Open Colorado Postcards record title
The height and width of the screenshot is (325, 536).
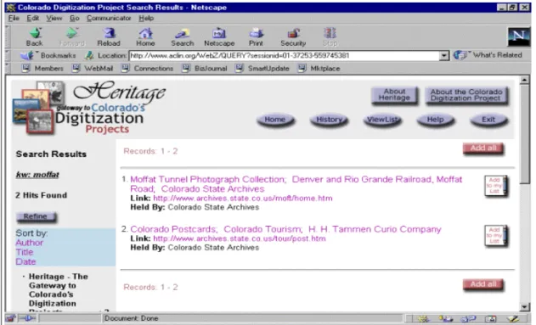tap(285, 229)
